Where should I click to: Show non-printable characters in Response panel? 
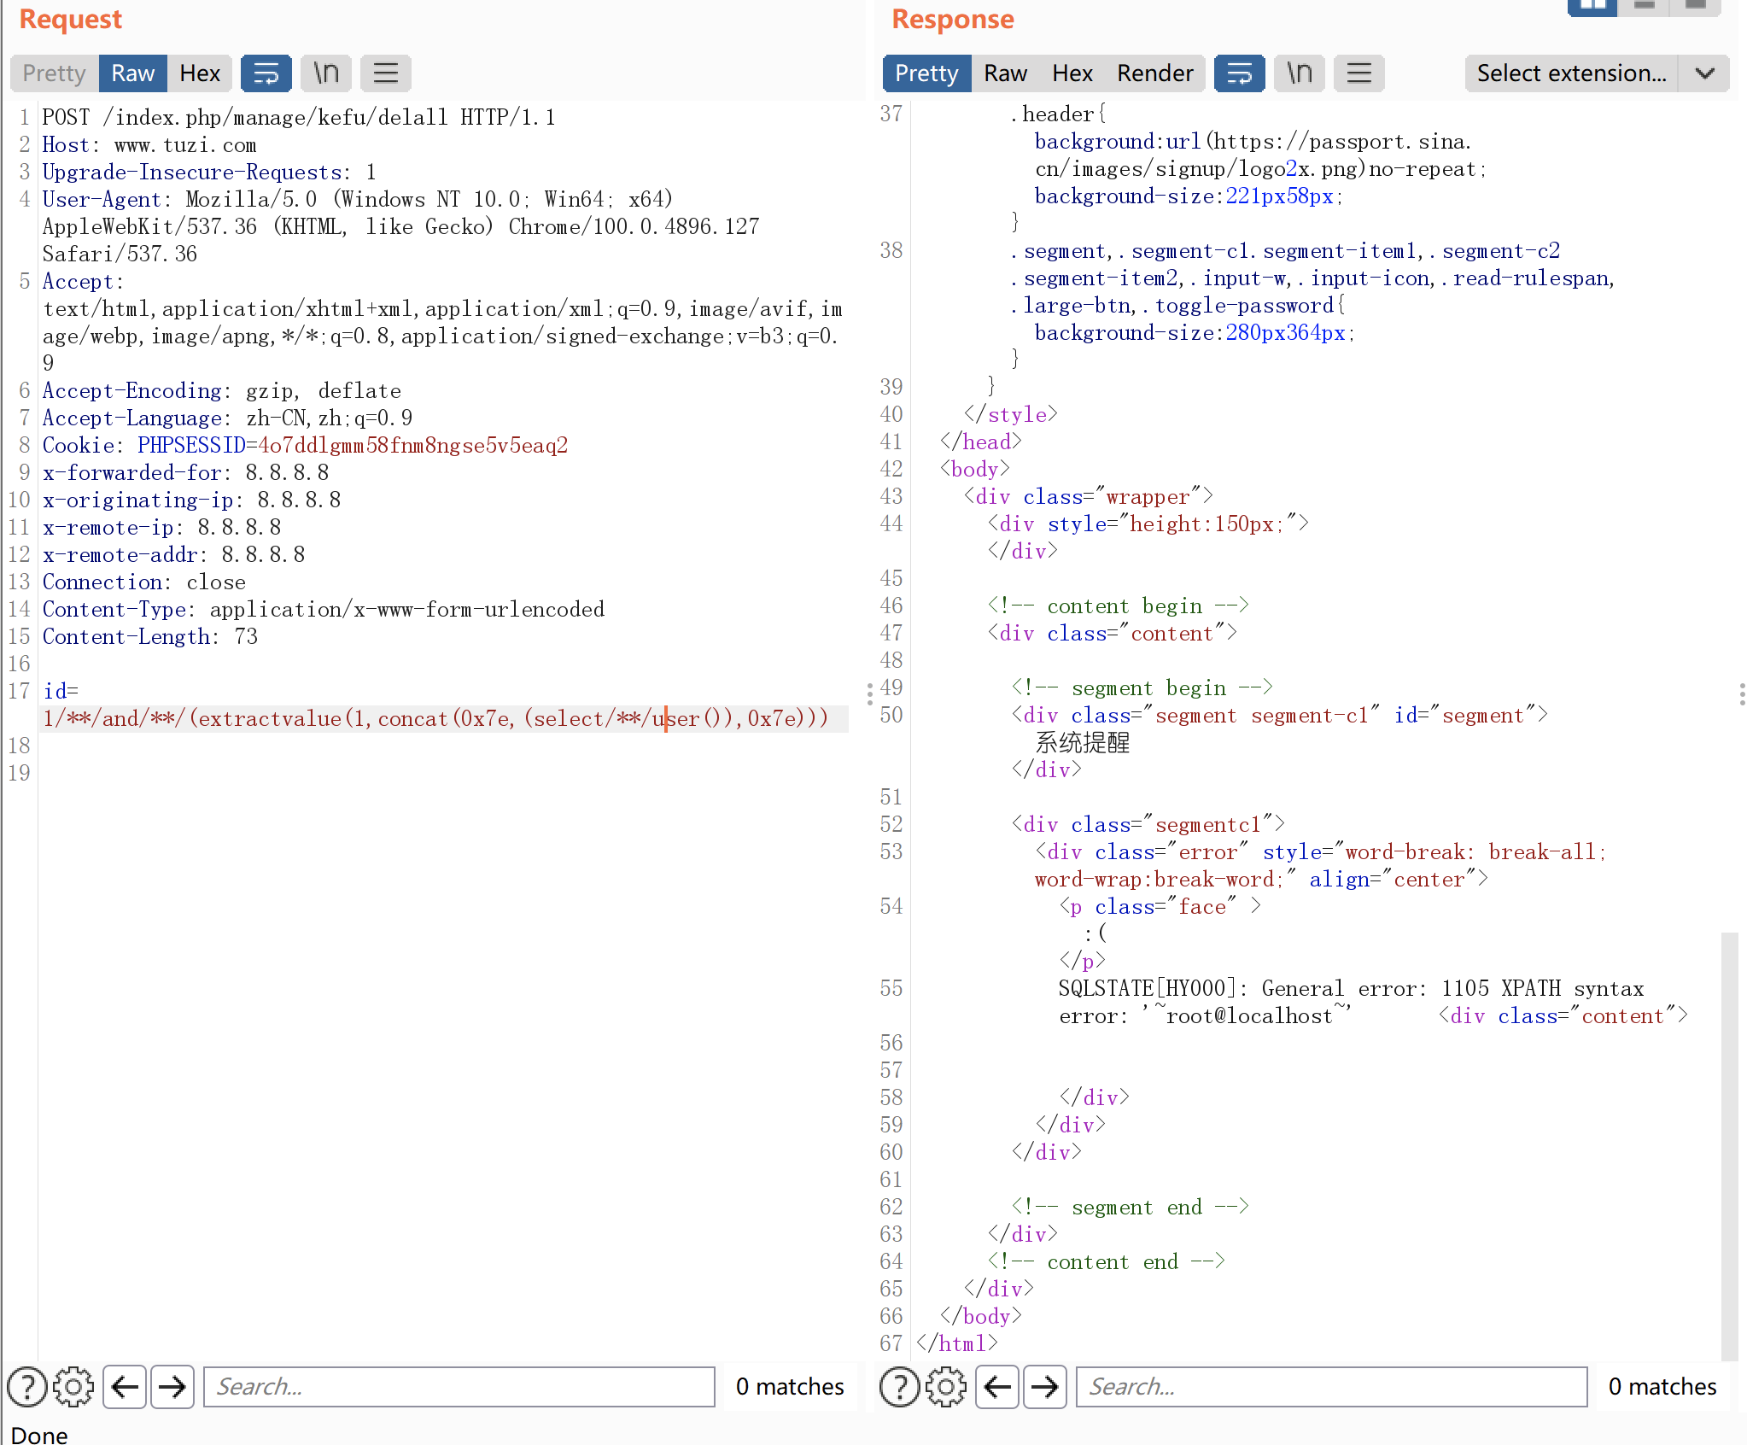click(1299, 73)
